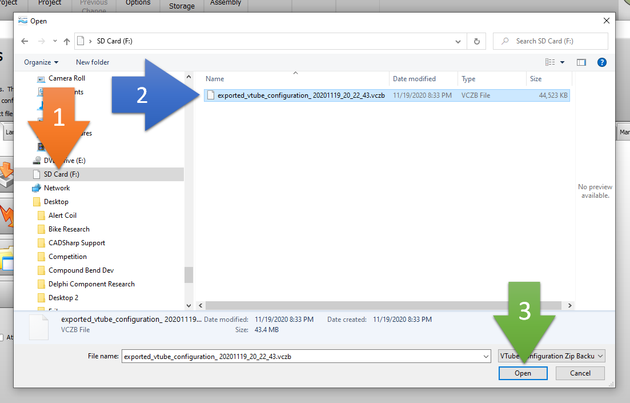Open the Bike Research folder

point(69,229)
